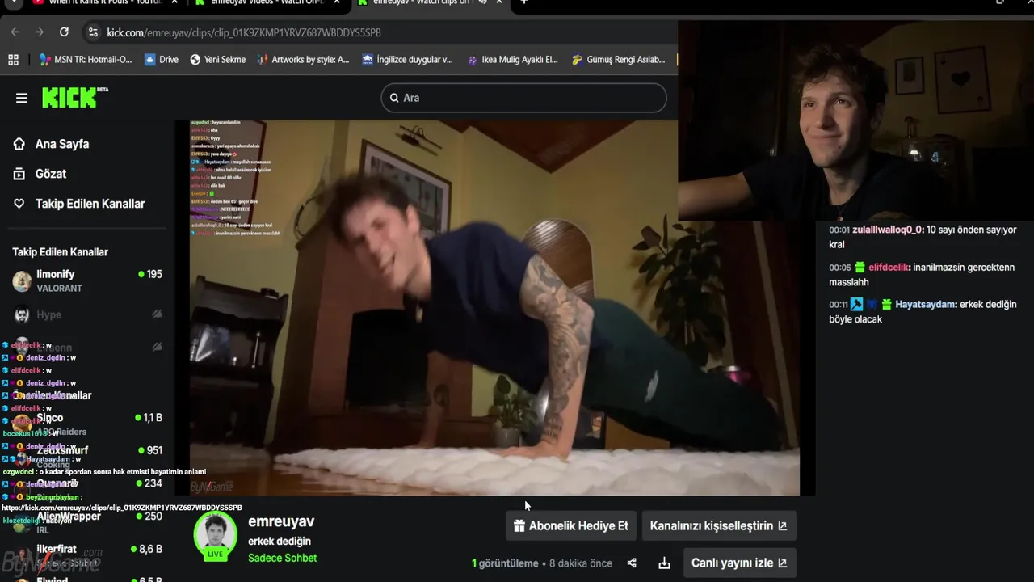Click the clip title 'erkek dediğin'
1034x582 pixels.
point(280,541)
